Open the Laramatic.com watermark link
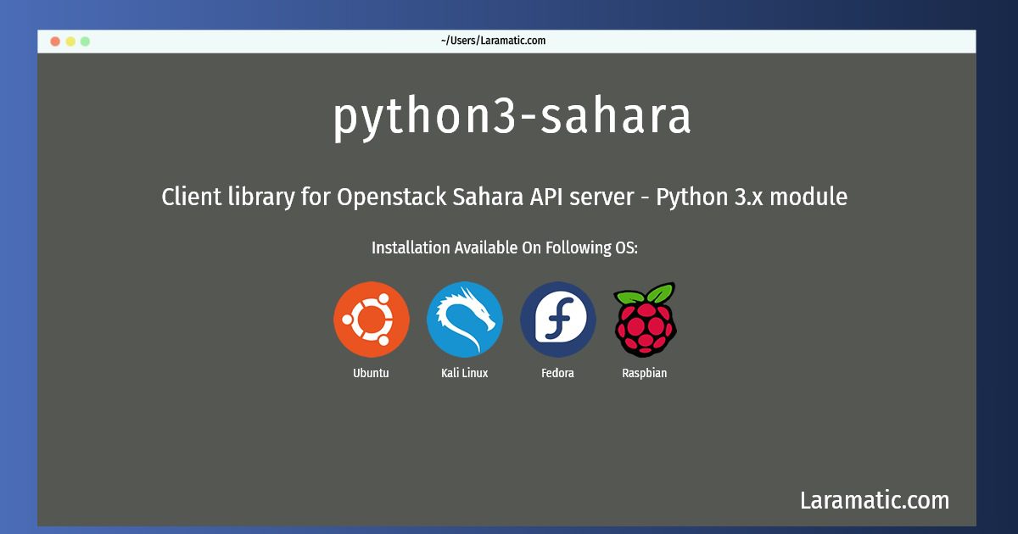Viewport: 1018px width, 534px height. pos(875,500)
